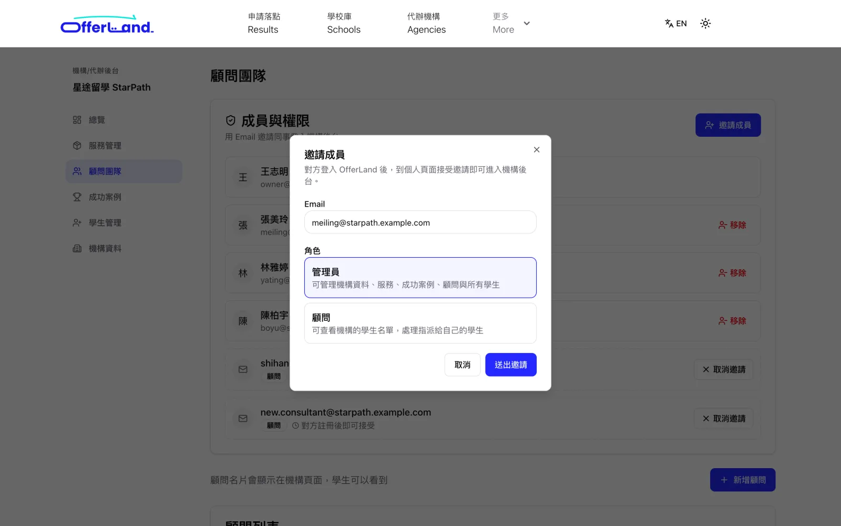Open 學生管理 in sidebar
This screenshot has width=841, height=526.
[124, 223]
